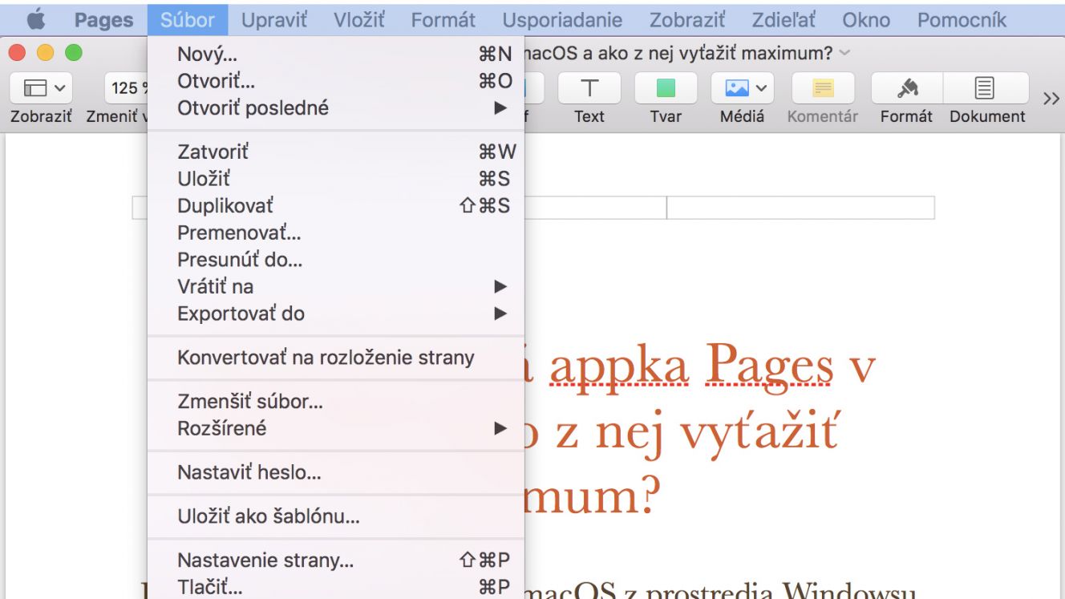Image resolution: width=1065 pixels, height=599 pixels.
Task: Click the Text box toolbar icon
Action: pyautogui.click(x=589, y=88)
